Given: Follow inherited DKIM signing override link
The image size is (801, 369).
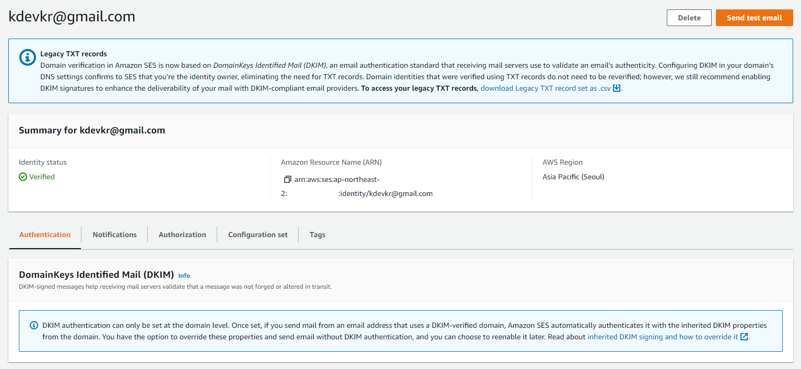Looking at the screenshot, I should (662, 337).
